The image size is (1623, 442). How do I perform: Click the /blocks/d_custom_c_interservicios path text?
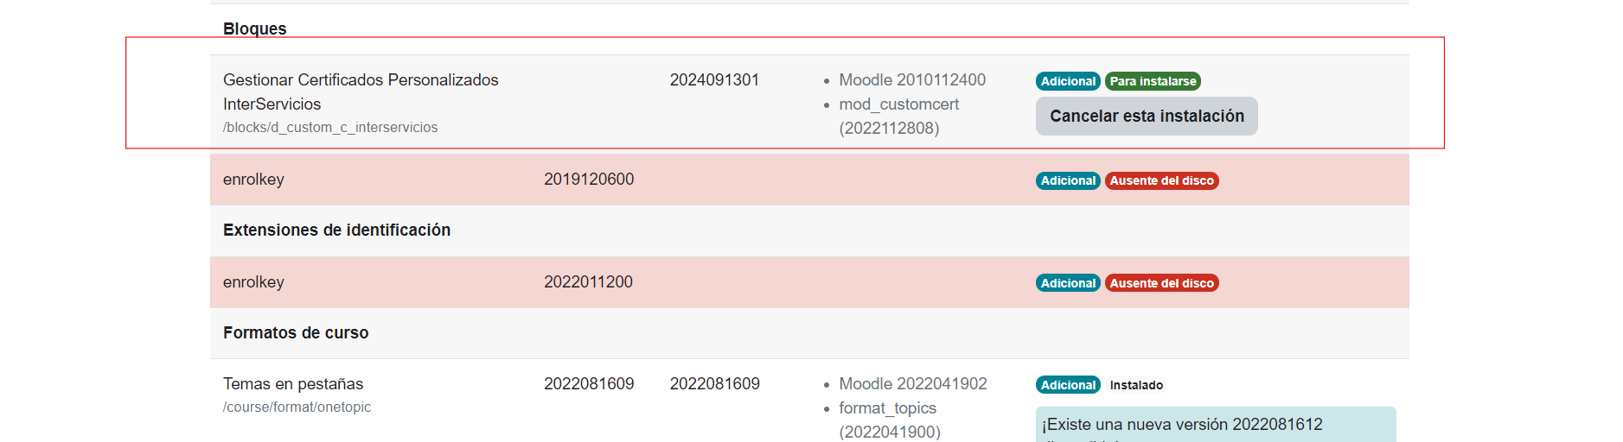pos(330,128)
